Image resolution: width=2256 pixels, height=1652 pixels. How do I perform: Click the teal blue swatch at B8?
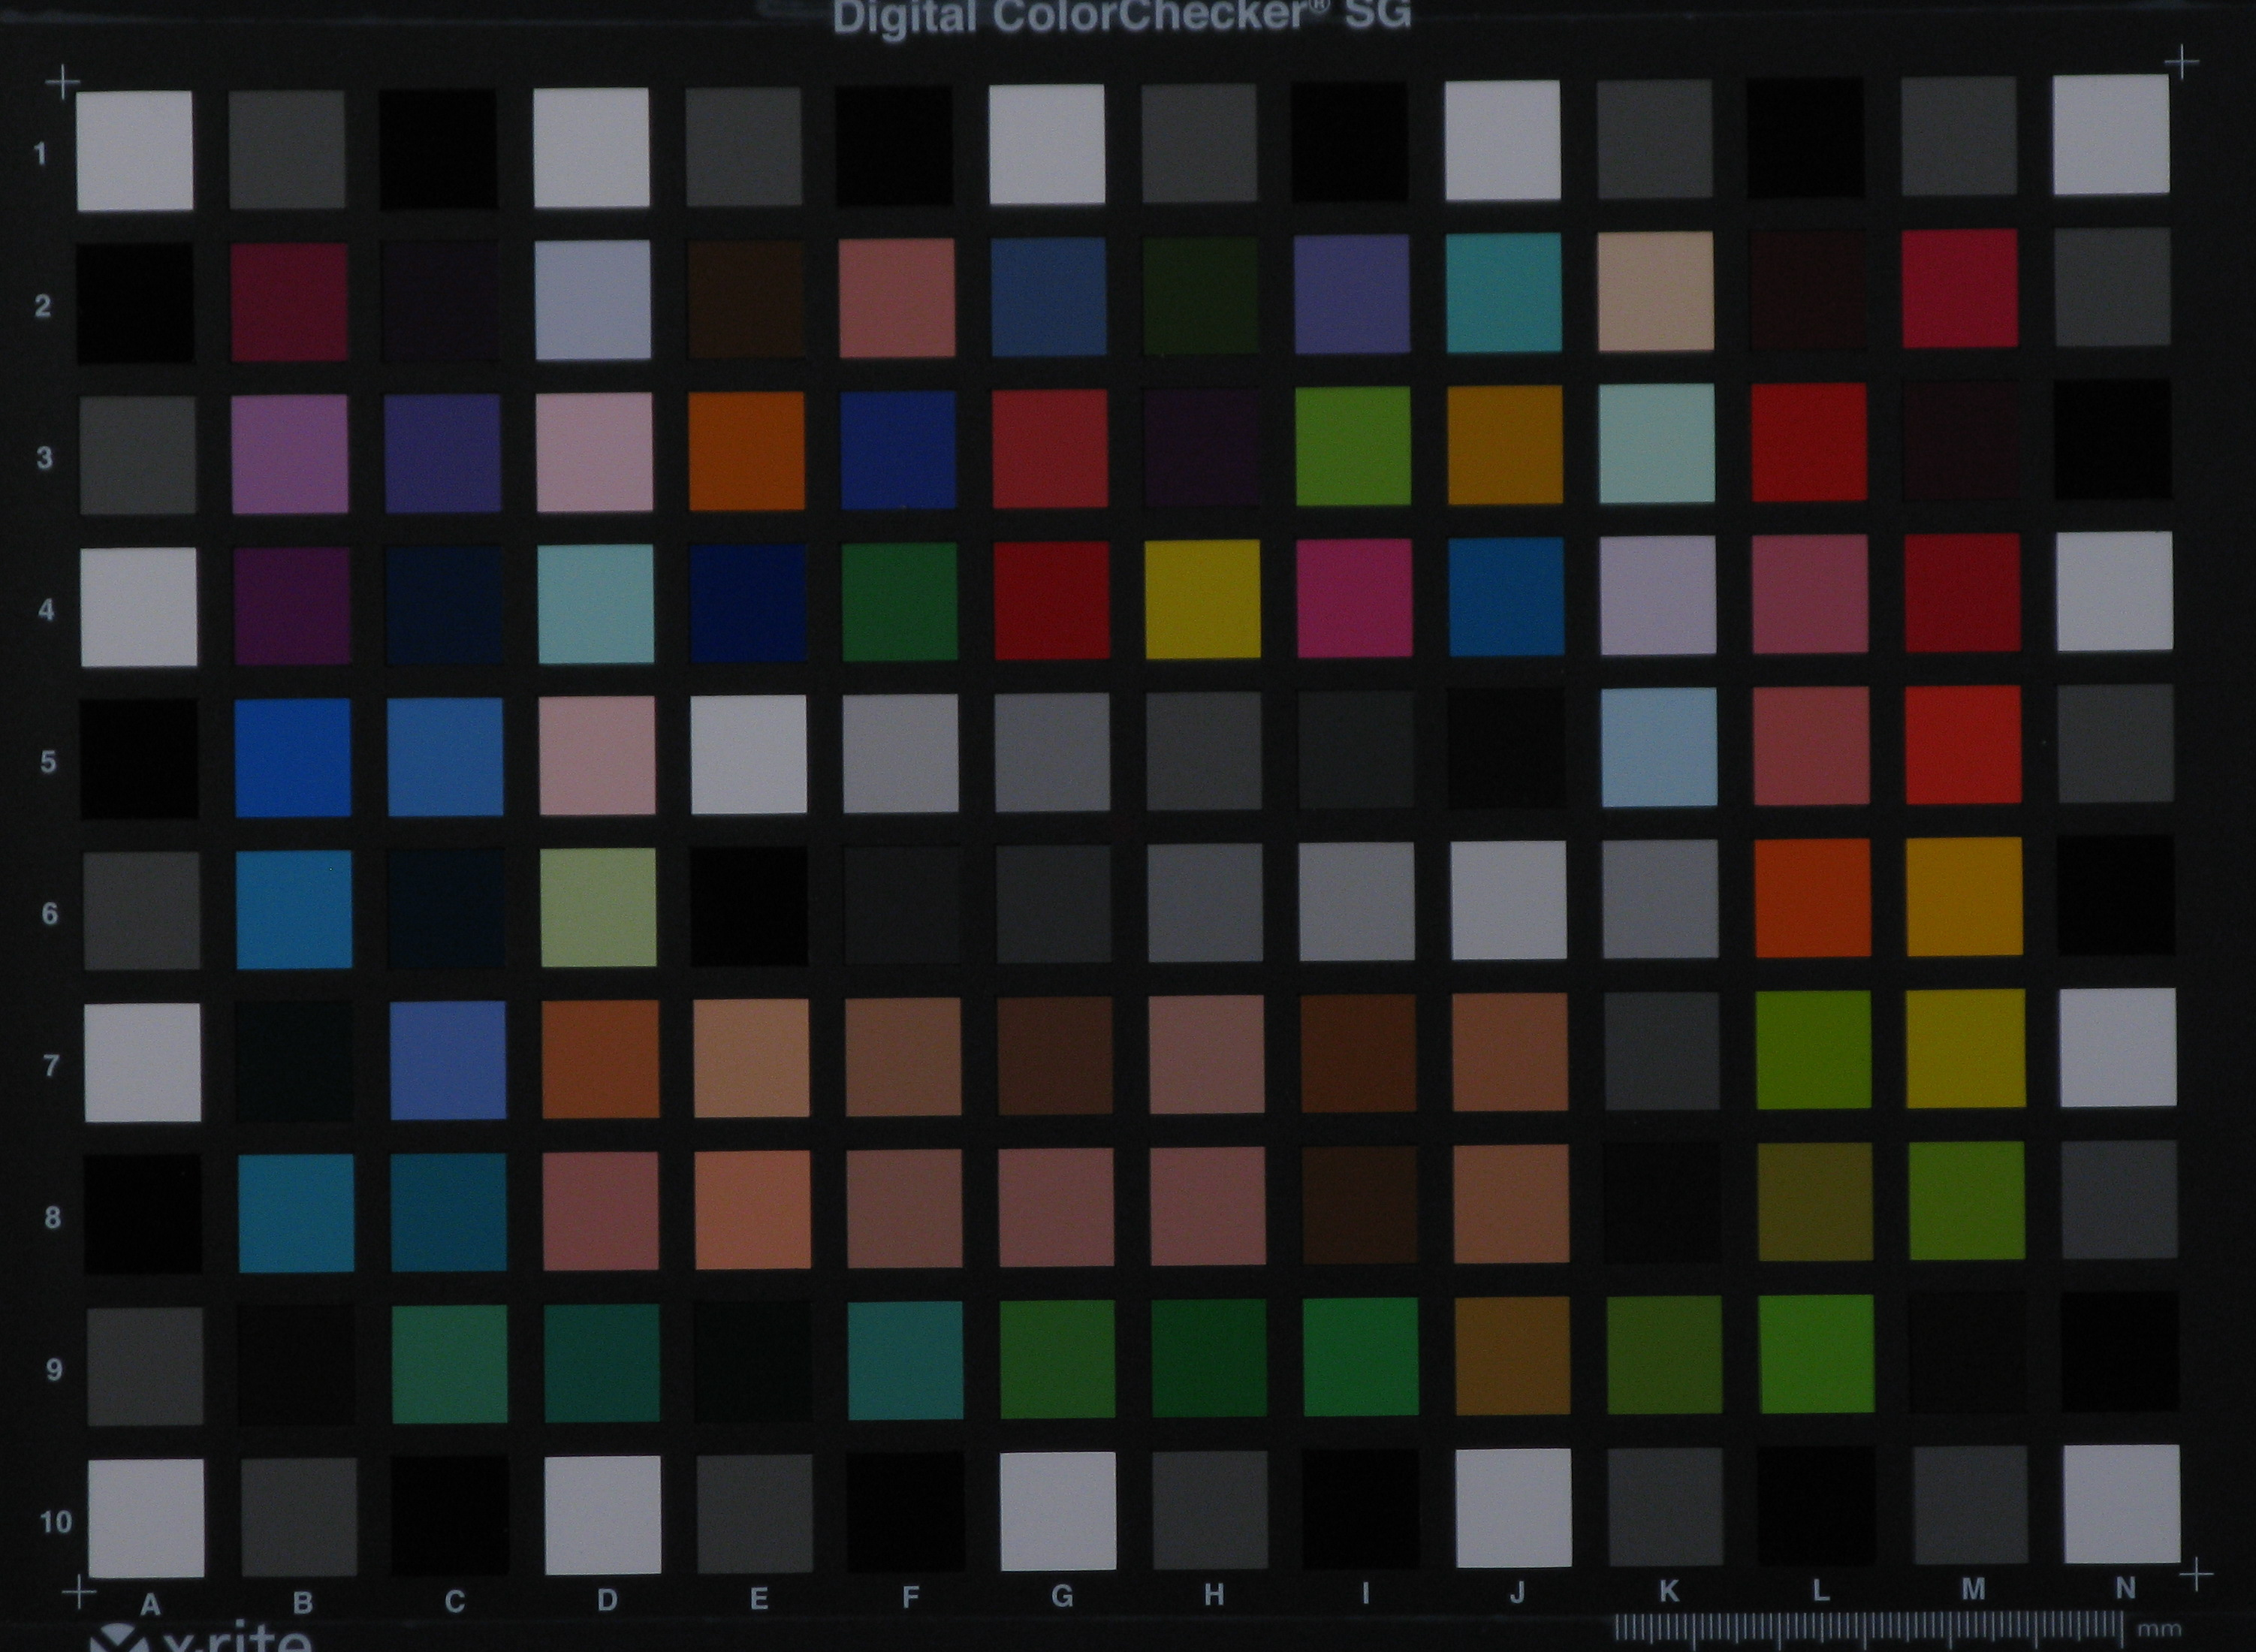tap(296, 1214)
